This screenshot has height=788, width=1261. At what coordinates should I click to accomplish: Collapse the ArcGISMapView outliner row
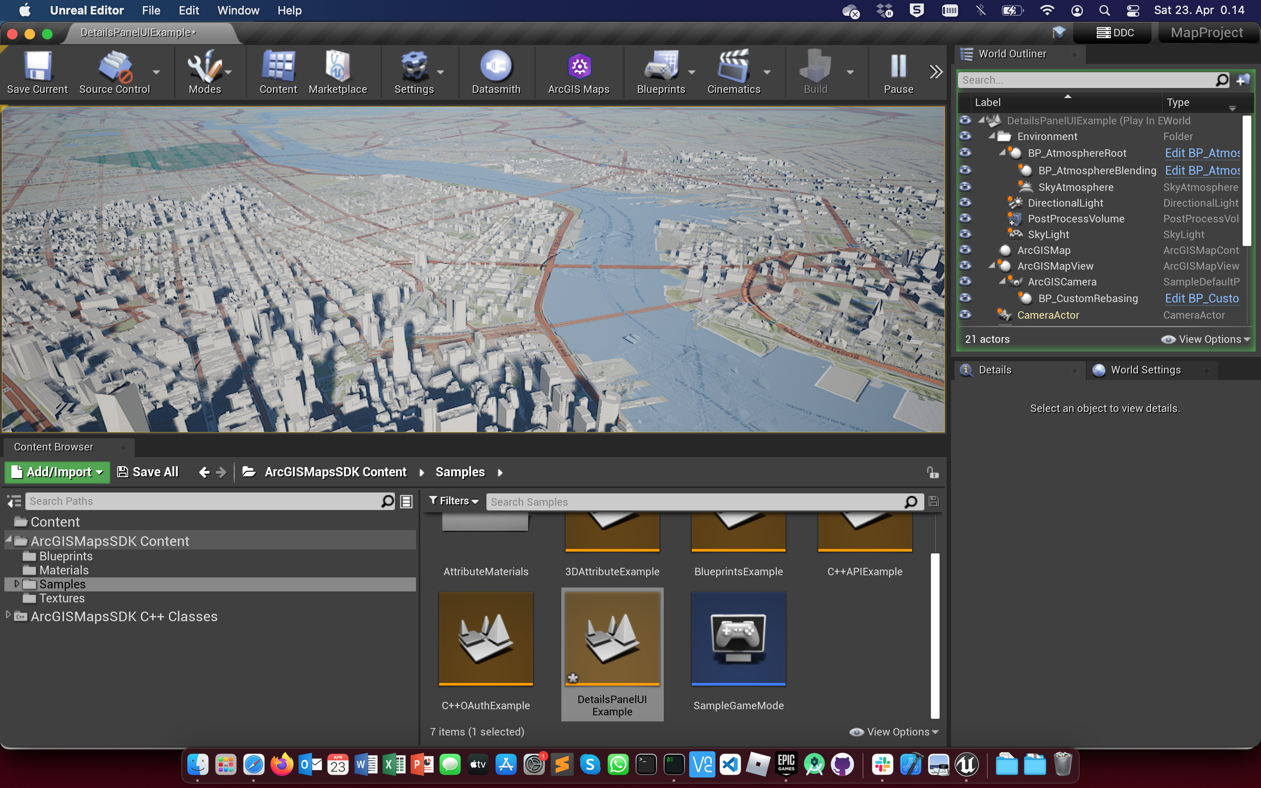[992, 266]
